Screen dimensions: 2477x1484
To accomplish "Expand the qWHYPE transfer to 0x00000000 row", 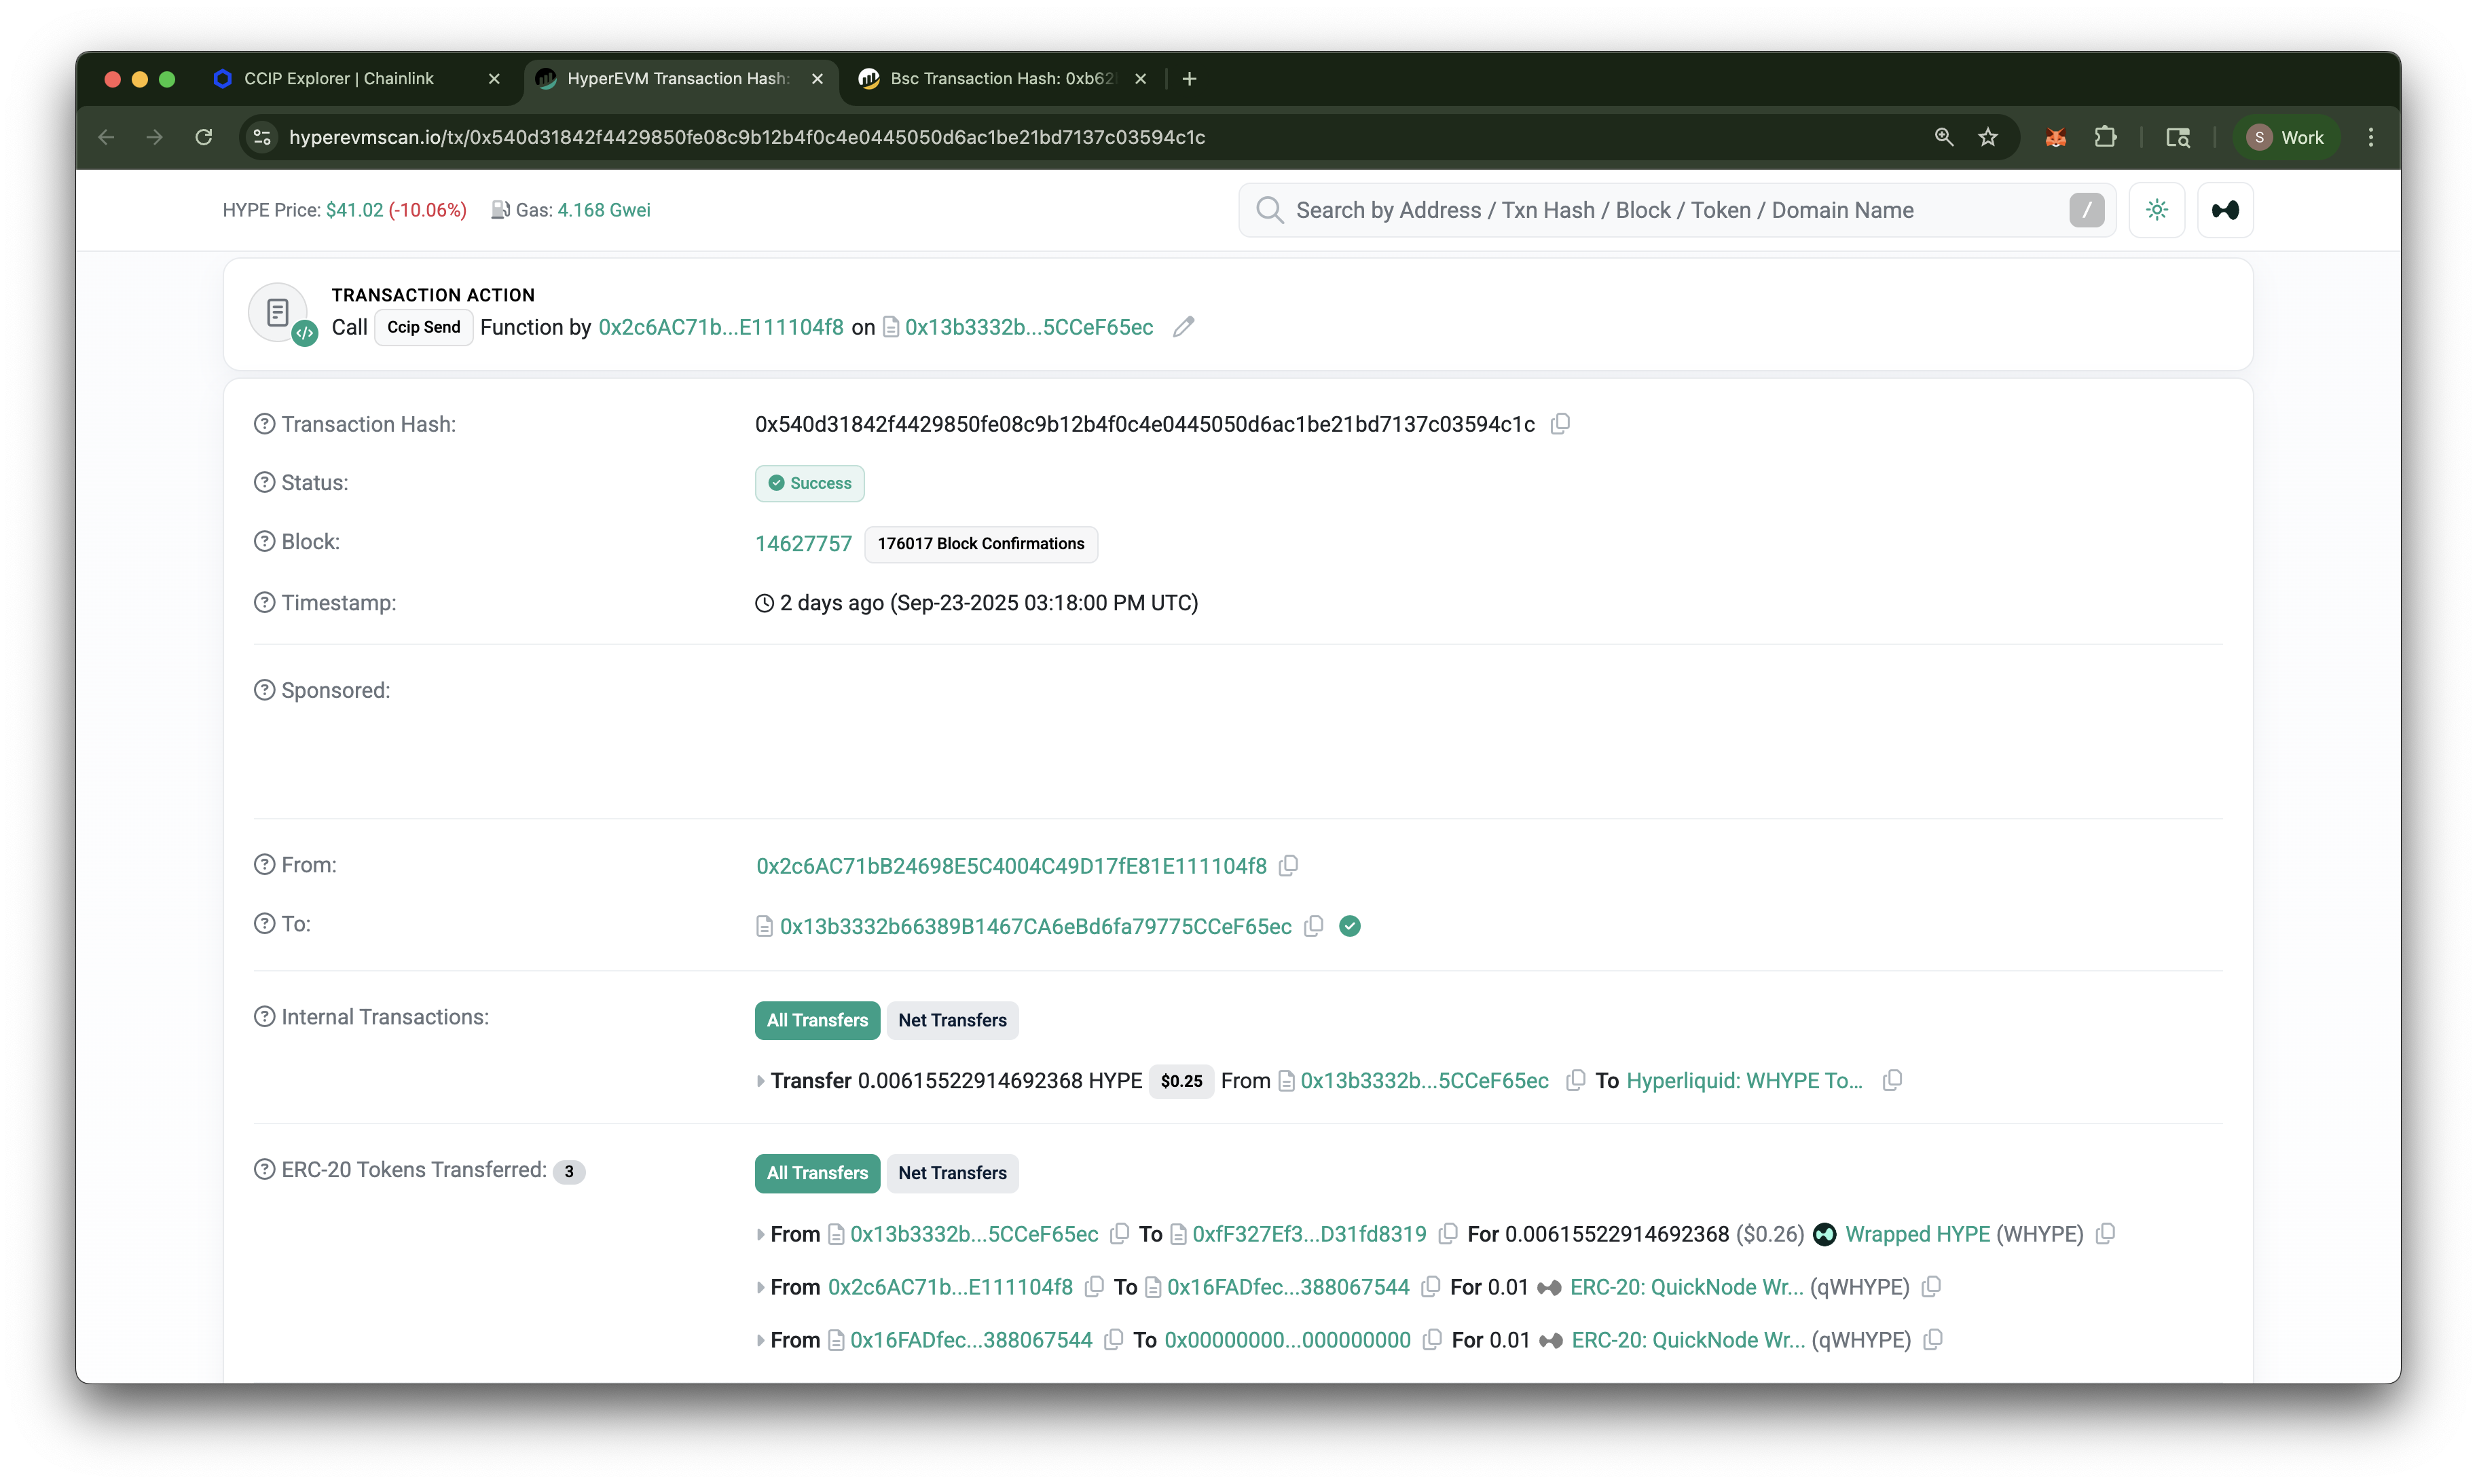I will pos(761,1341).
